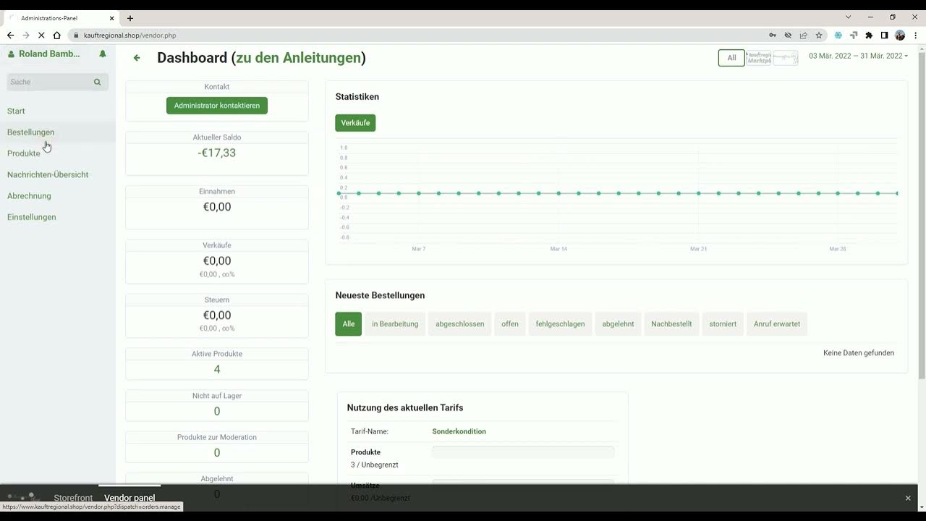926x521 pixels.
Task: Select the All storefront filter
Action: click(731, 58)
